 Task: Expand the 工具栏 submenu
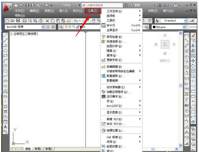(121, 20)
